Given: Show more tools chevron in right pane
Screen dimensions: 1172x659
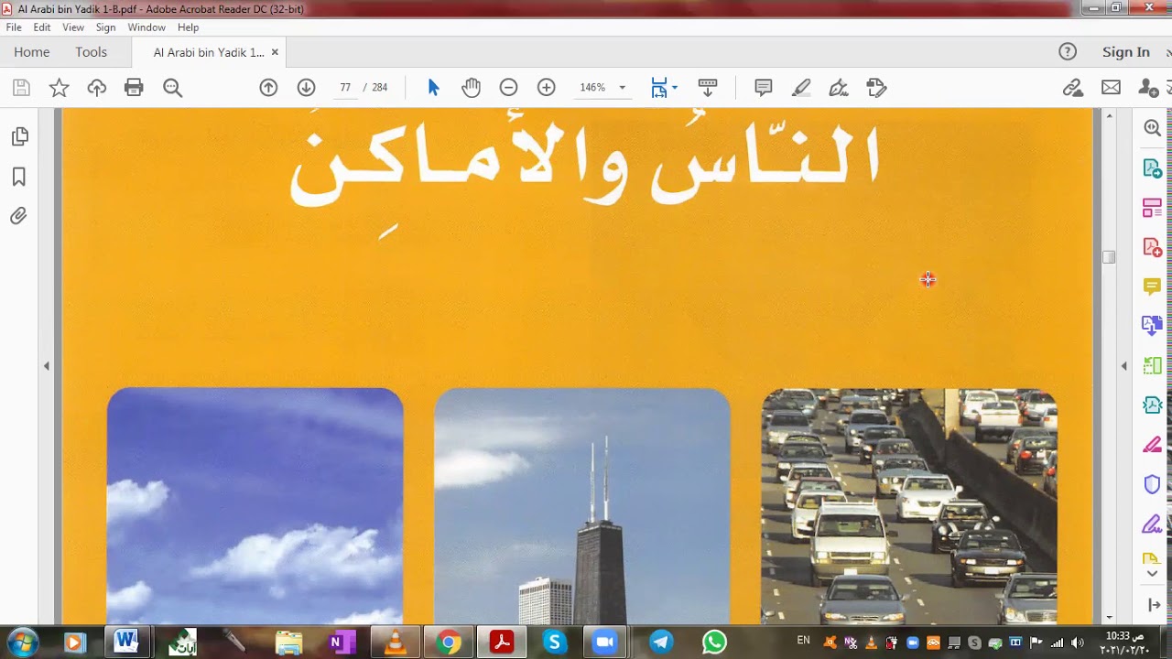Looking at the screenshot, I should [x=1152, y=574].
